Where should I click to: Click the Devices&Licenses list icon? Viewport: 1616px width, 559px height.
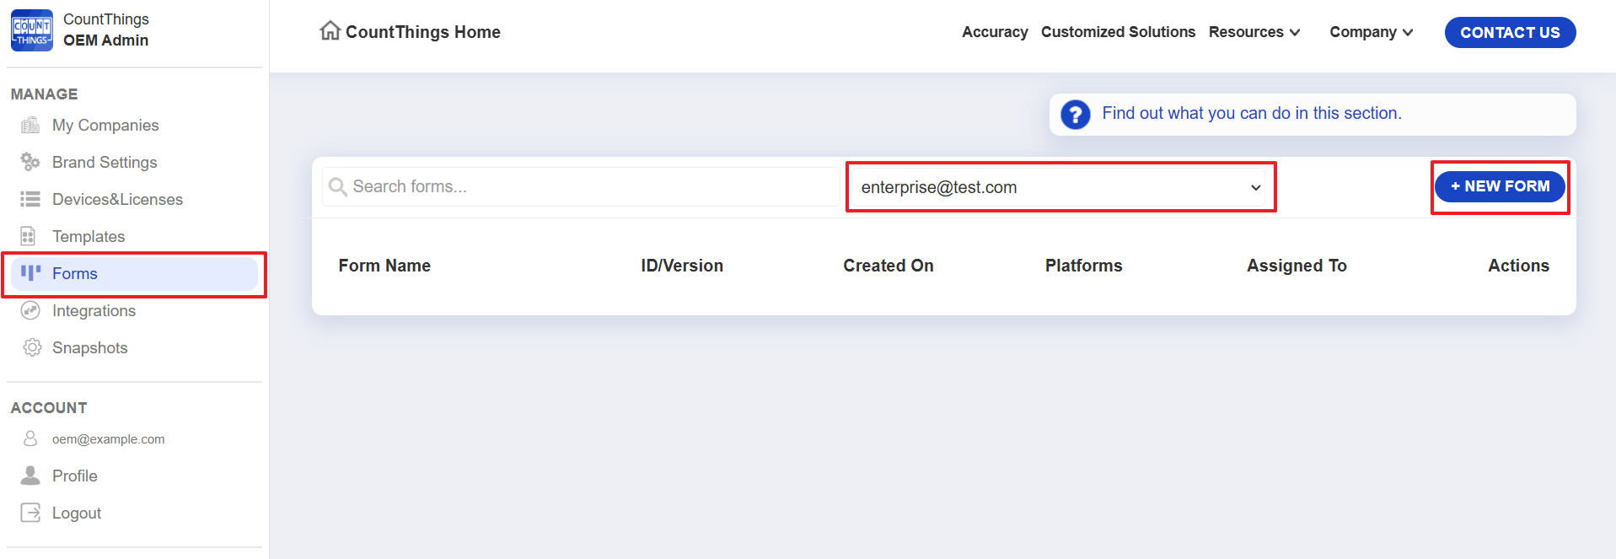point(30,199)
